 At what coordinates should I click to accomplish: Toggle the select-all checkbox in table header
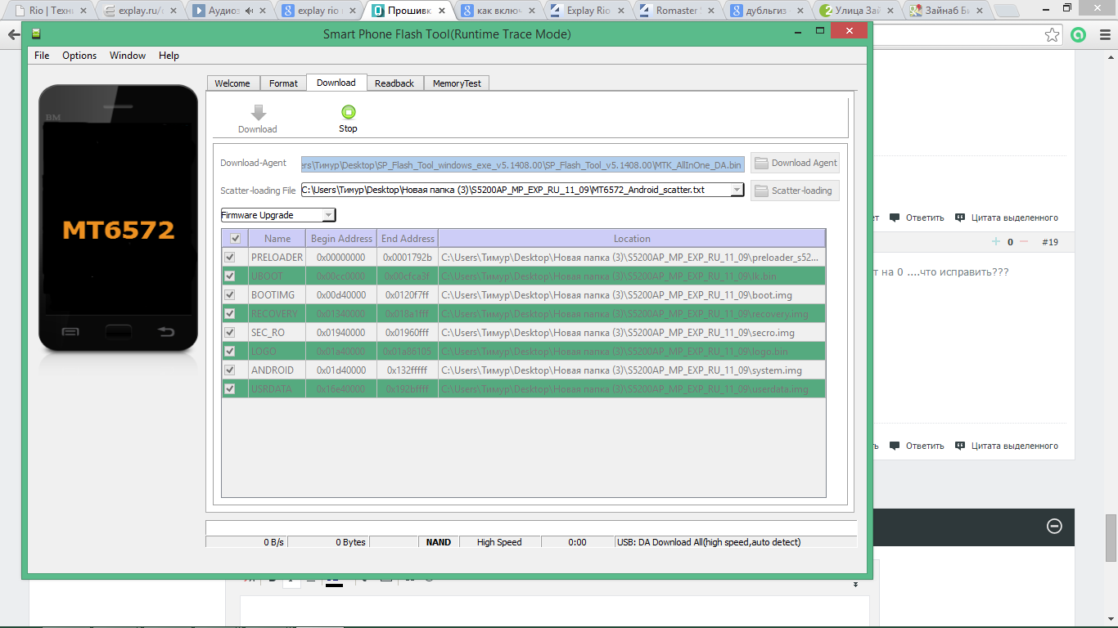[x=235, y=239]
